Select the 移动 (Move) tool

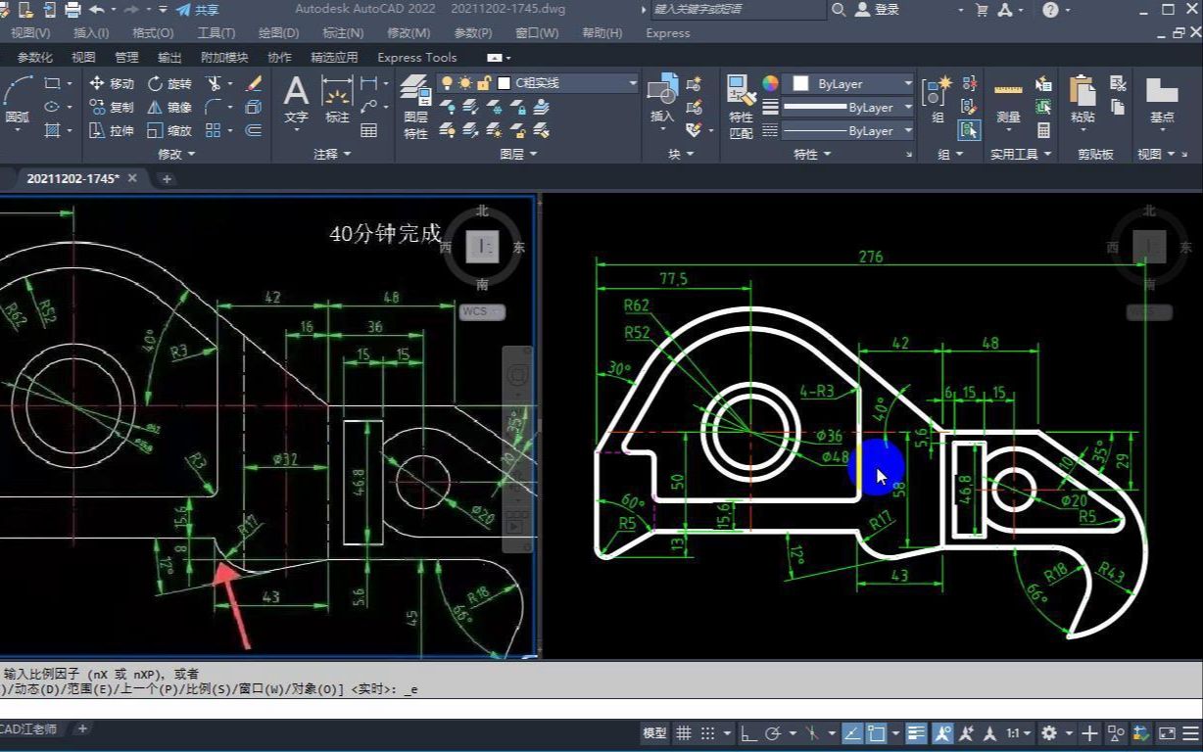111,84
